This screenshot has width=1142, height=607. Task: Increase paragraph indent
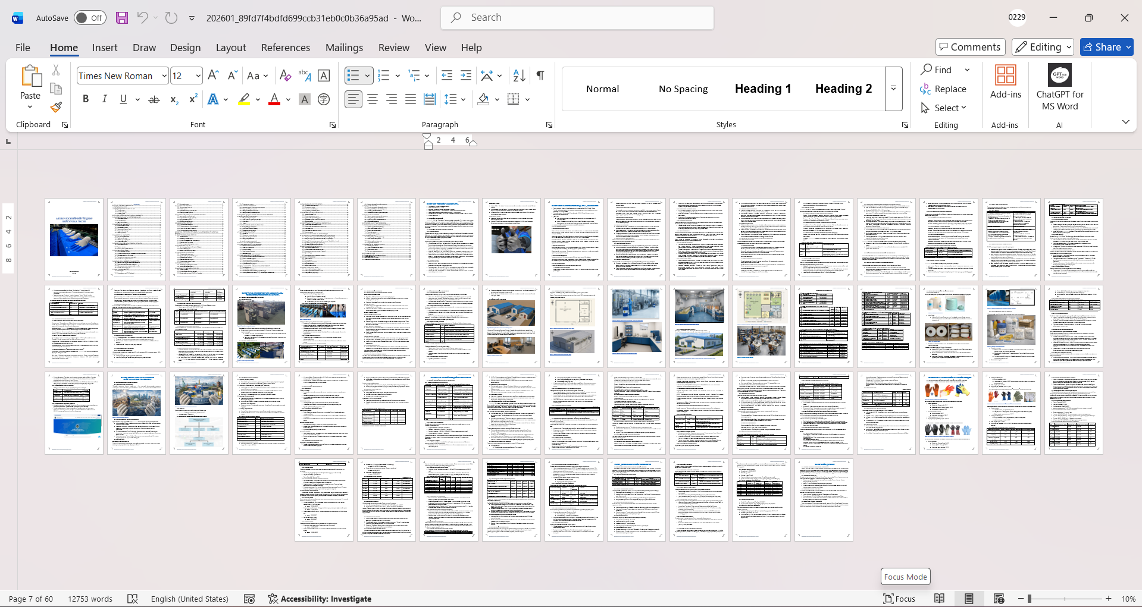pos(466,76)
